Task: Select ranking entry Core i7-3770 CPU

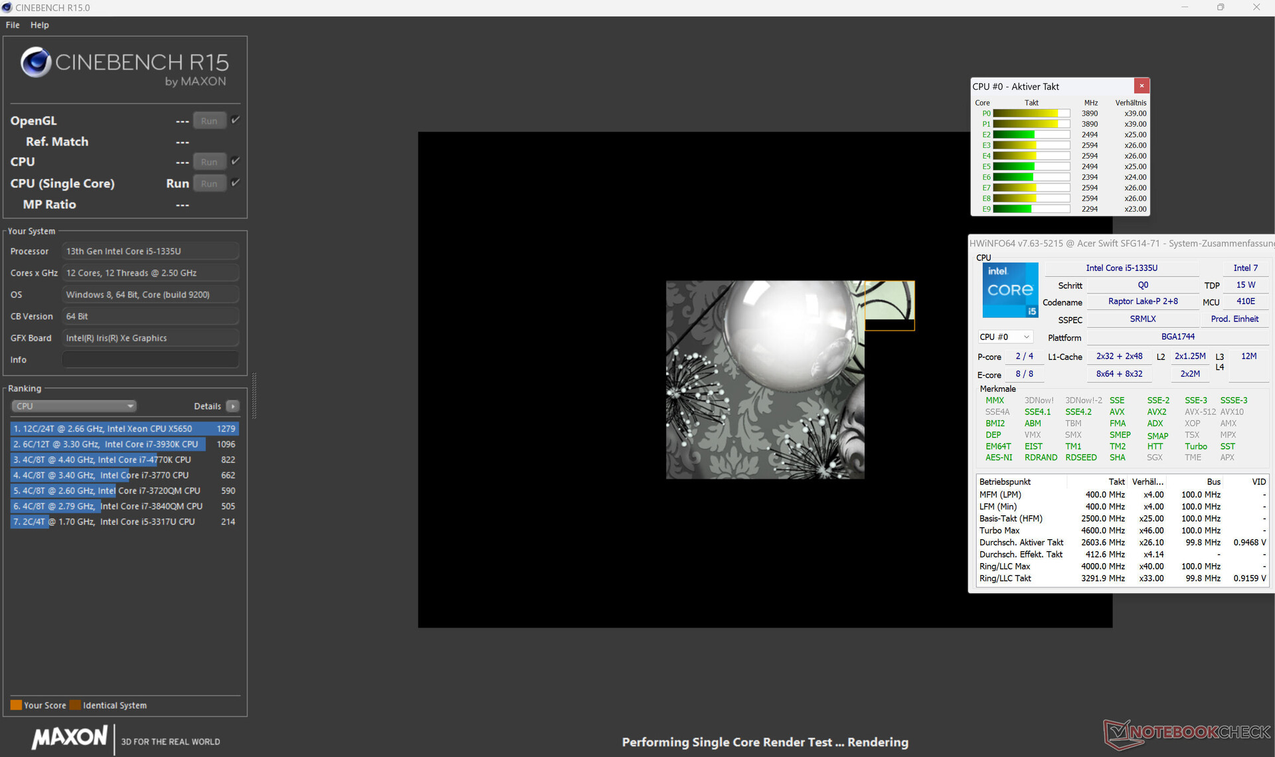Action: pos(124,475)
